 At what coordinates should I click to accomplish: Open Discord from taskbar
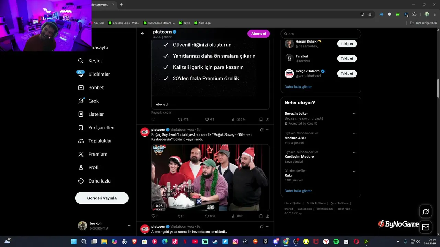275,242
